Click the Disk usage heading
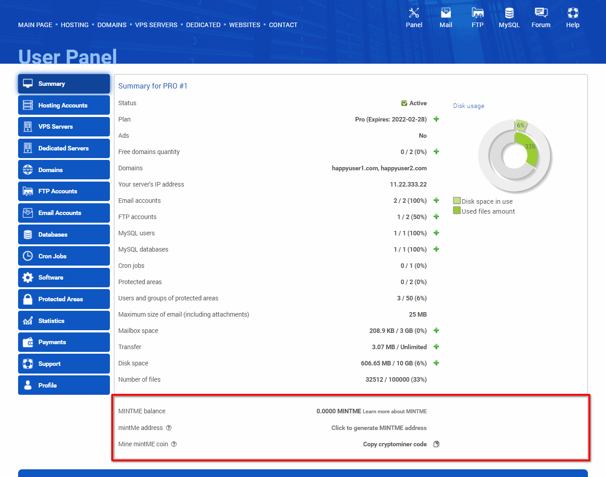606x477 pixels. 469,106
